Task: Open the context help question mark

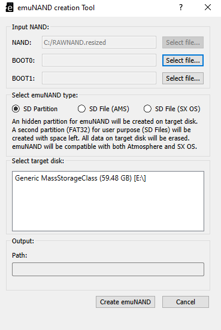Action: [181, 8]
